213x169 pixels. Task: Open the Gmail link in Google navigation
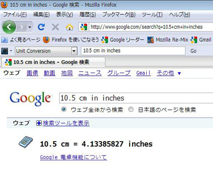(144, 73)
